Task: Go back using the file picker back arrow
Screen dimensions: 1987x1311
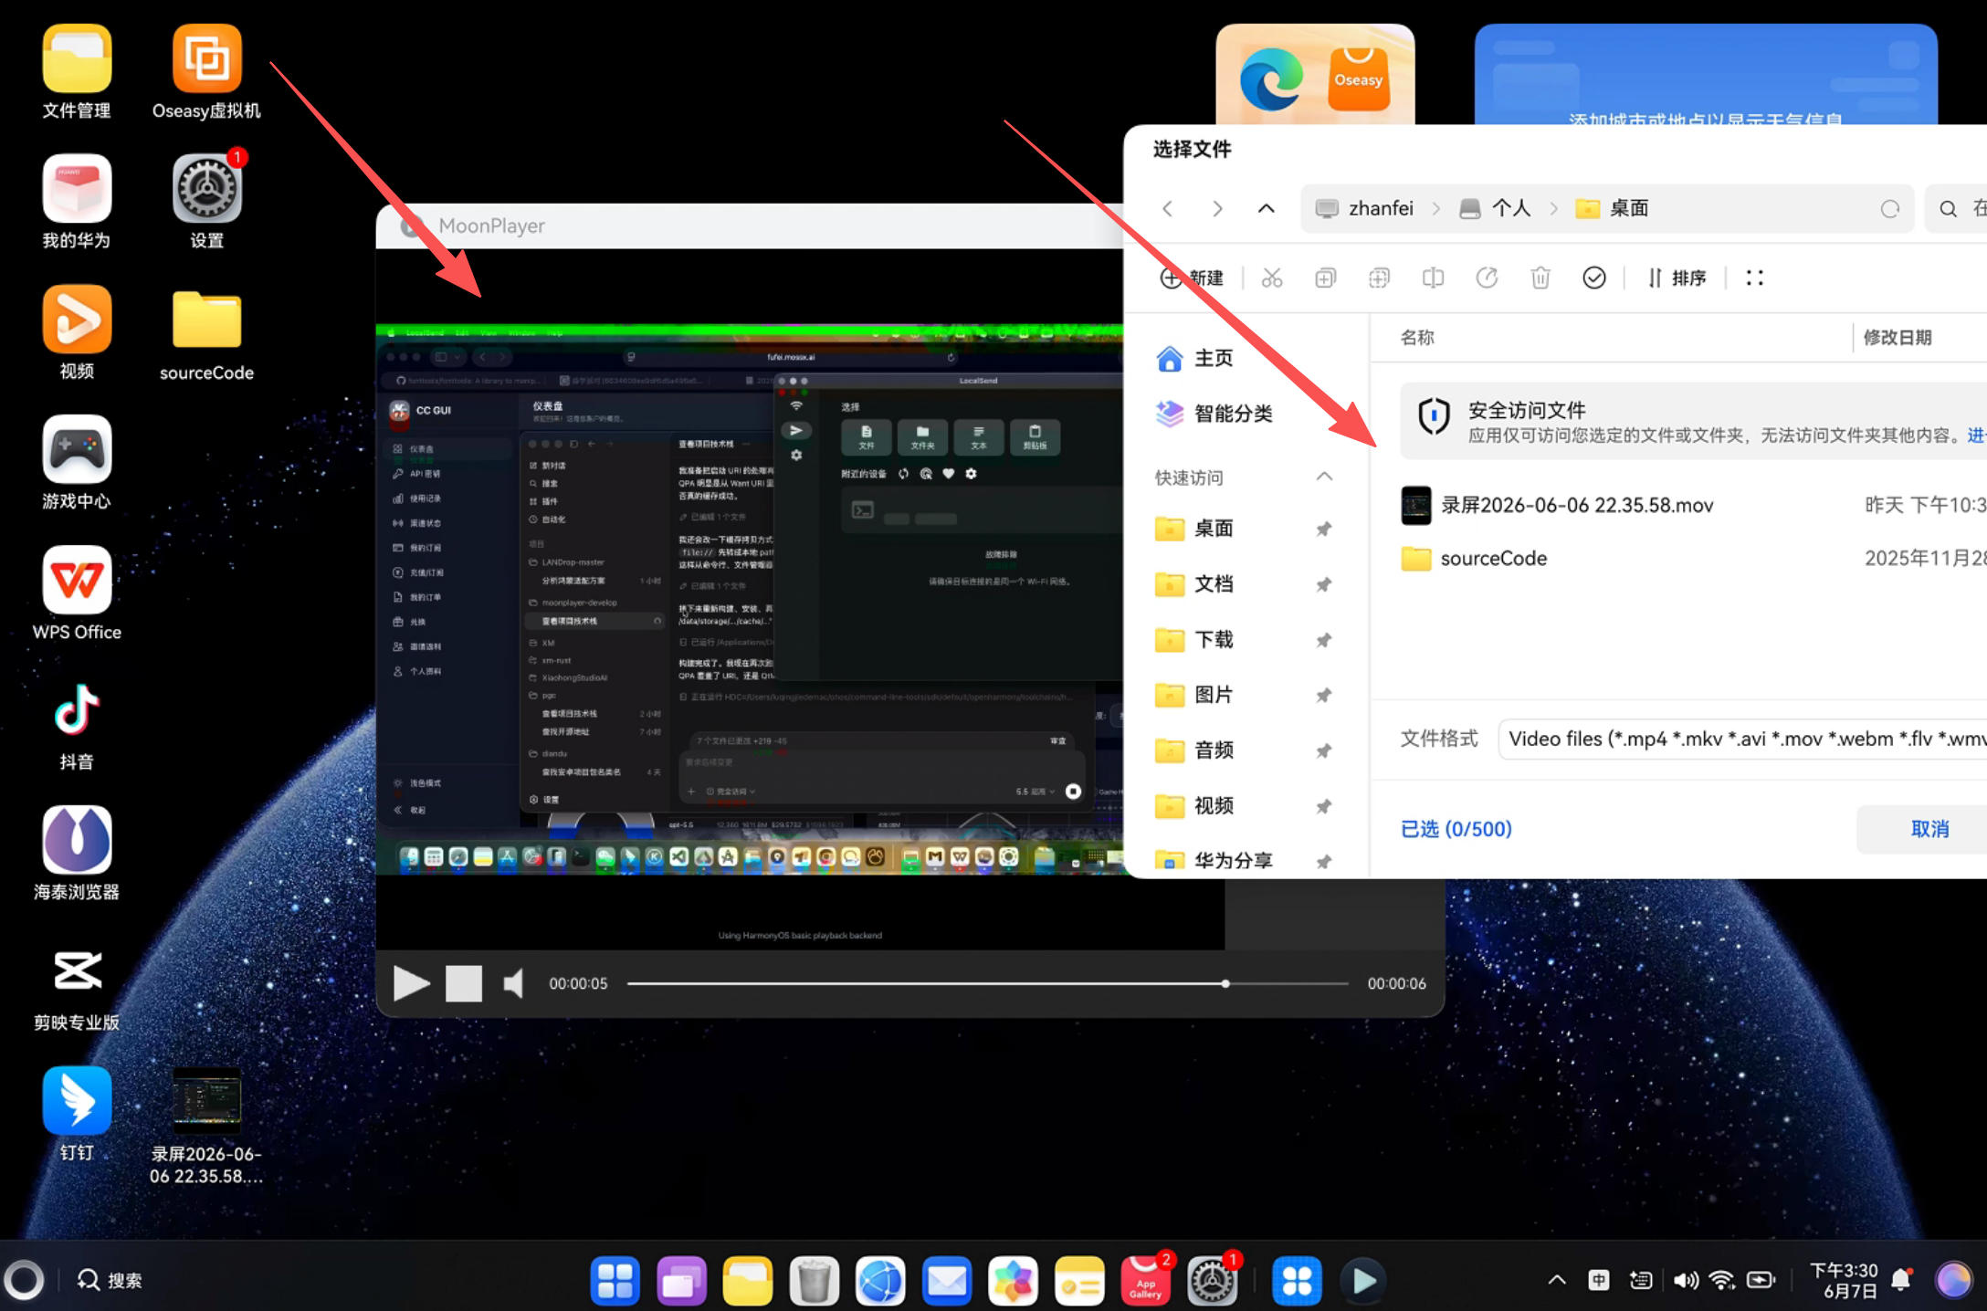Action: (x=1167, y=208)
